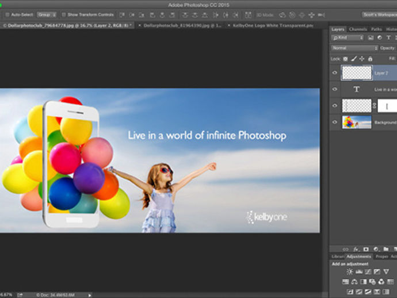Add an Exposure adjustment
Viewport: 397px width, 298px height.
[377, 272]
